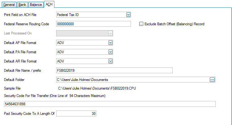
Task: Expand the Default PA File Format dropdown arrow
Action: pyautogui.click(x=110, y=52)
